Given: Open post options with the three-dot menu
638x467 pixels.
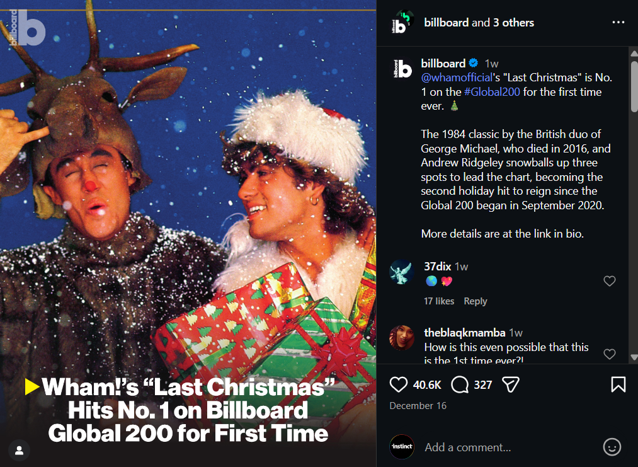Looking at the screenshot, I should [x=618, y=22].
